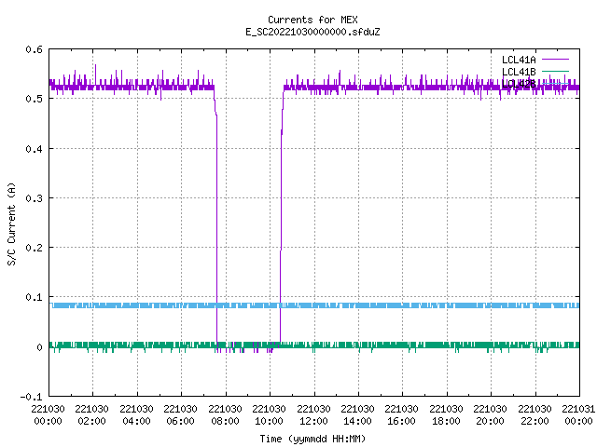Click the -0.1 y-axis tick label
This screenshot has width=597, height=447.
tap(31, 397)
